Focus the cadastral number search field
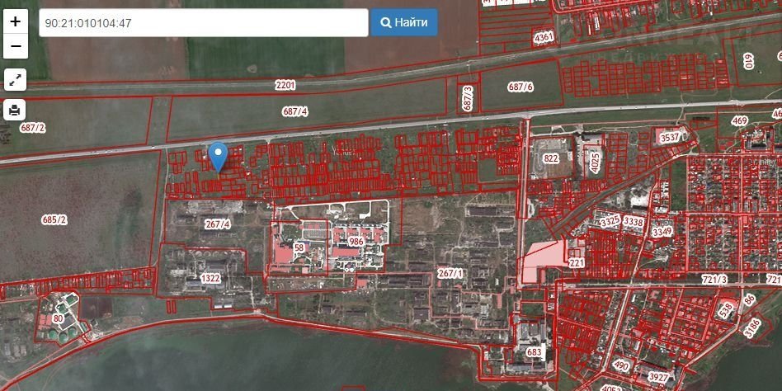The width and height of the screenshot is (782, 391). pyautogui.click(x=203, y=23)
